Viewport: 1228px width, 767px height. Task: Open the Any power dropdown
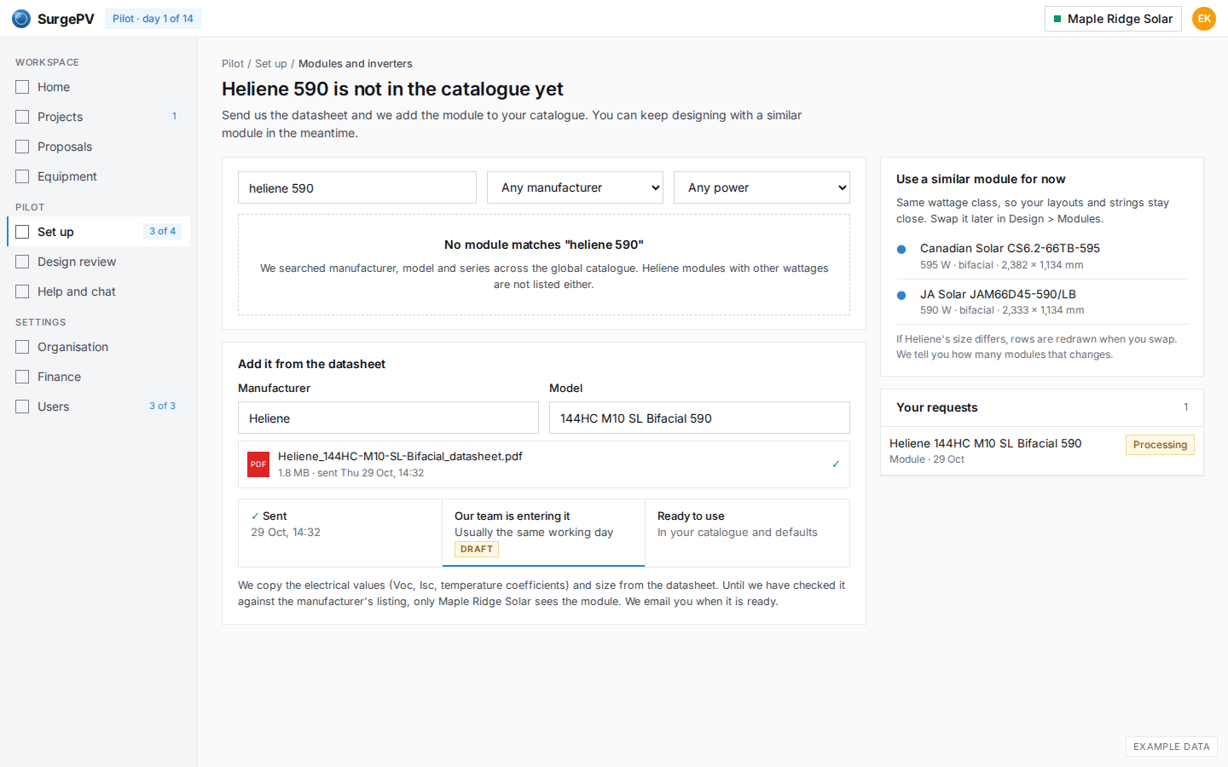pos(762,187)
